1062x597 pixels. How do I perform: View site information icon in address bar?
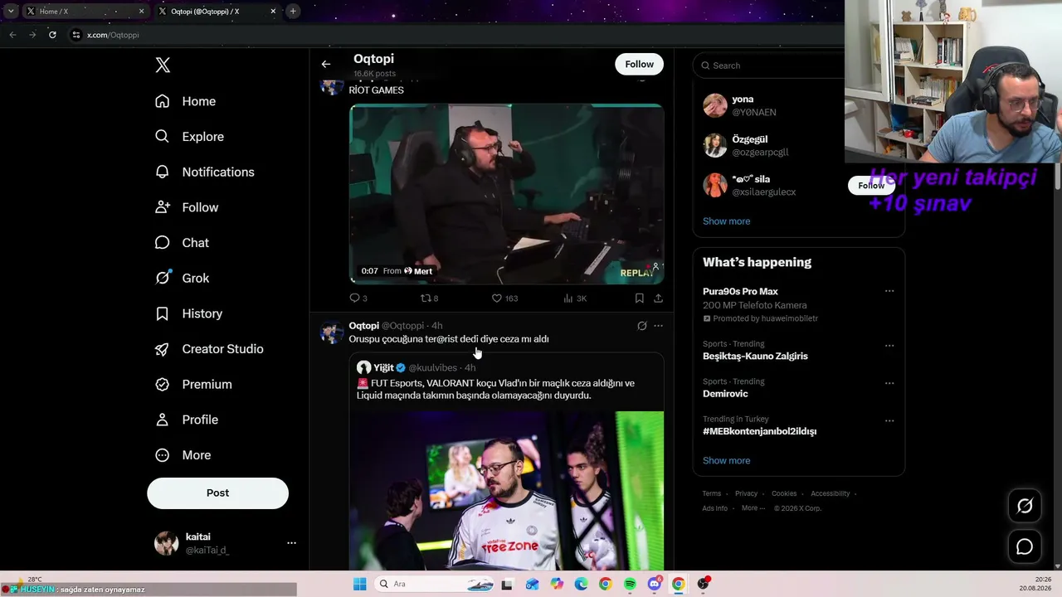point(76,35)
